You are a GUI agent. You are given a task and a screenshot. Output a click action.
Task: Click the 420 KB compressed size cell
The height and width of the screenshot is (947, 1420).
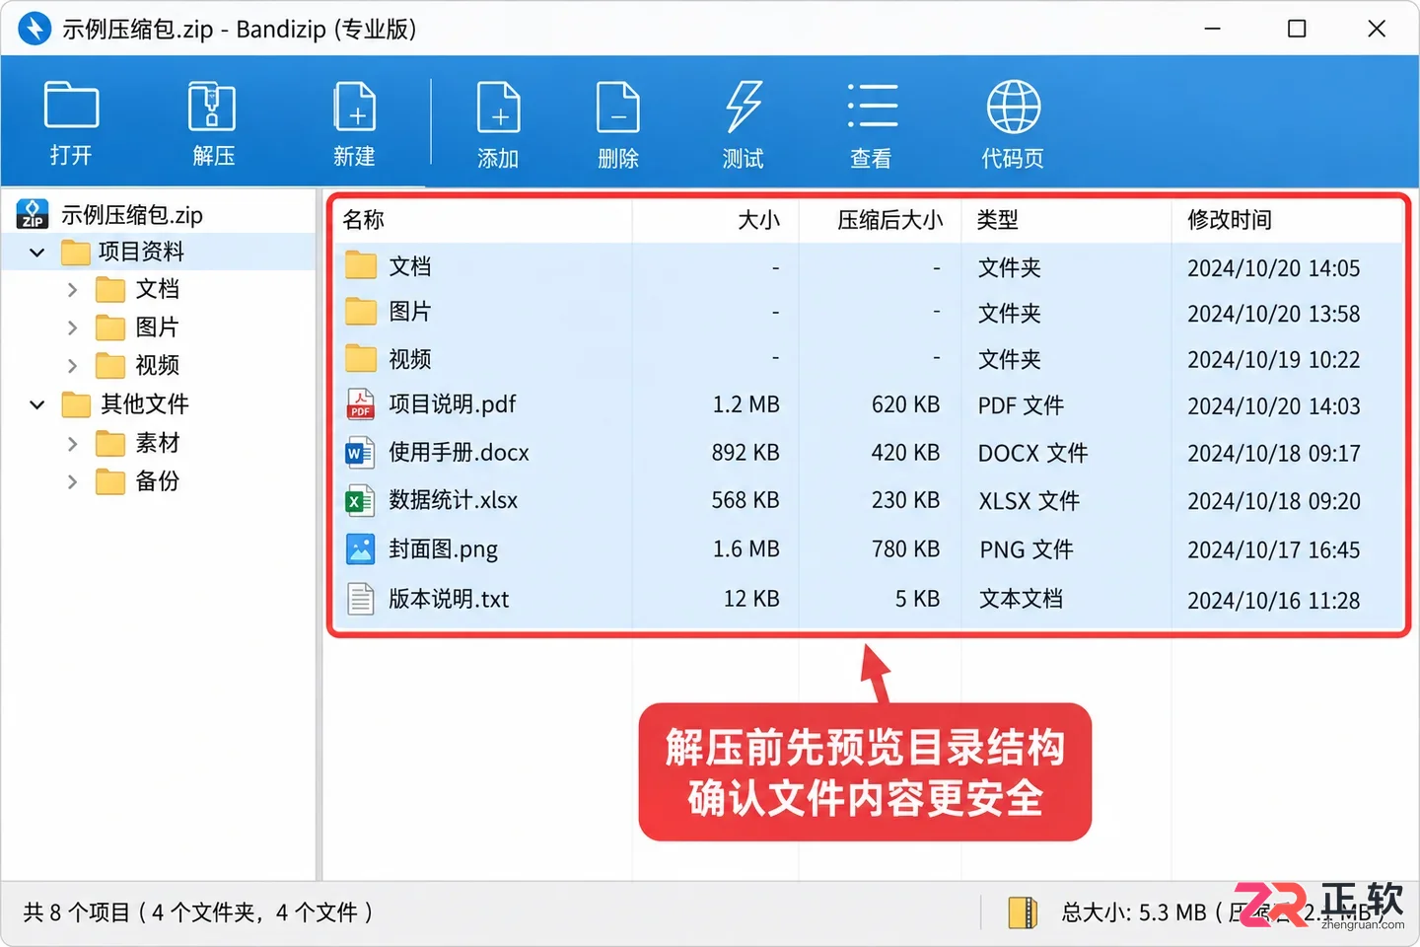pos(905,453)
